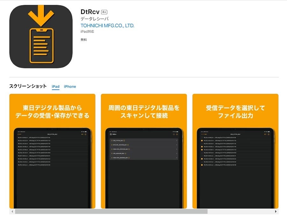287x216 pixels.
Task: Open the data receive and save screenshot
Action: [x=52, y=151]
